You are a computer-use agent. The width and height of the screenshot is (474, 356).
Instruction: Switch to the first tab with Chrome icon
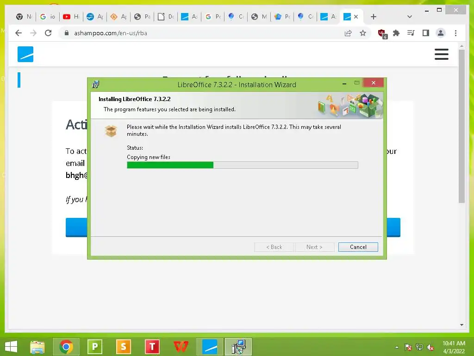[24, 17]
